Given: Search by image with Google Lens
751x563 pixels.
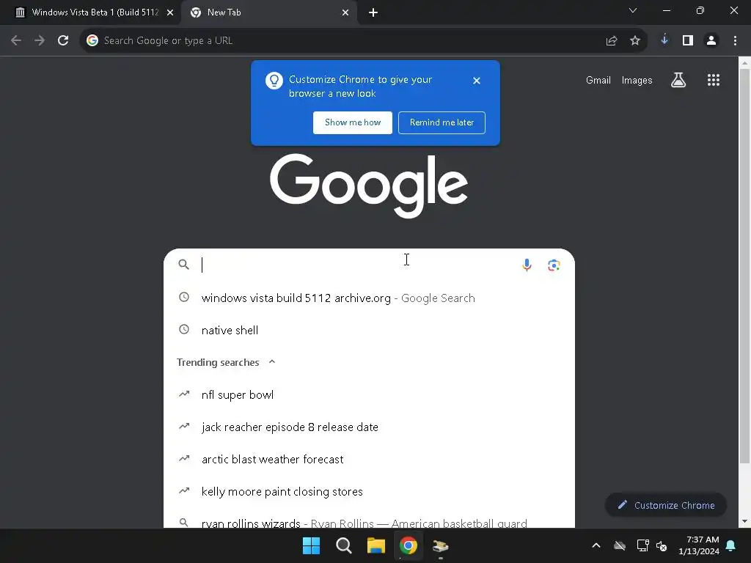Looking at the screenshot, I should (x=554, y=265).
